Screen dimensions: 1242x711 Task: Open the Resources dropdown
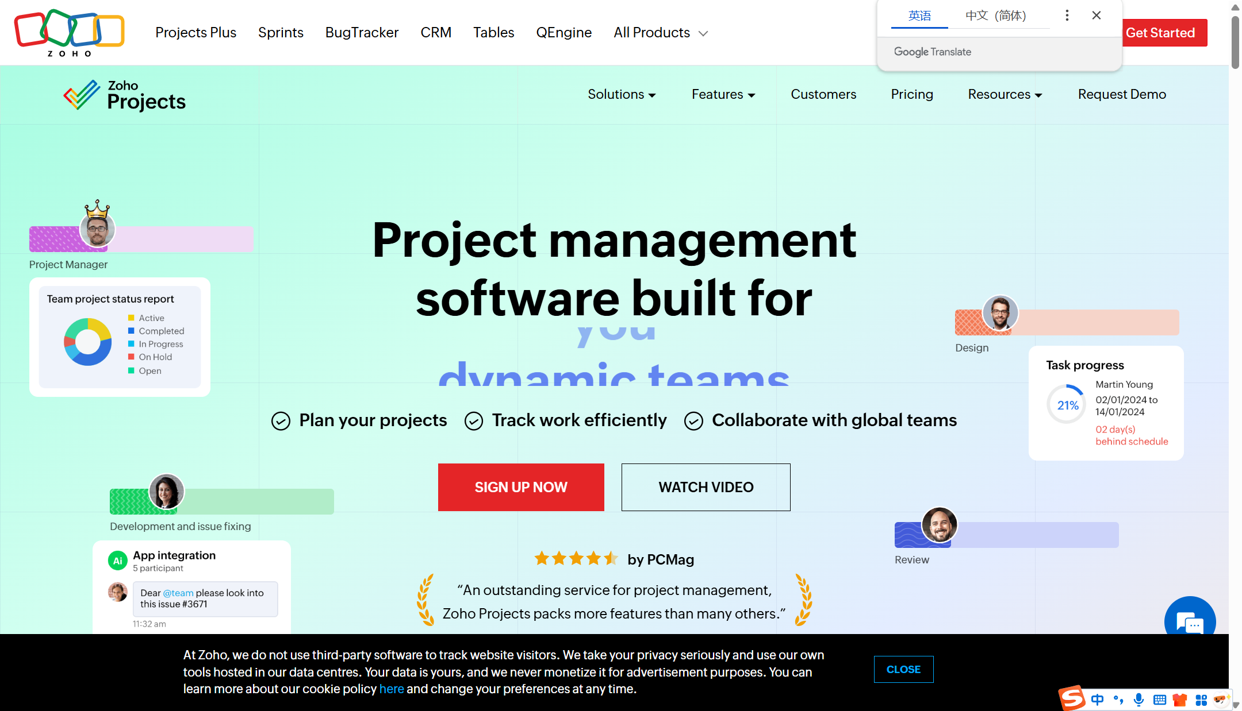(x=1005, y=94)
